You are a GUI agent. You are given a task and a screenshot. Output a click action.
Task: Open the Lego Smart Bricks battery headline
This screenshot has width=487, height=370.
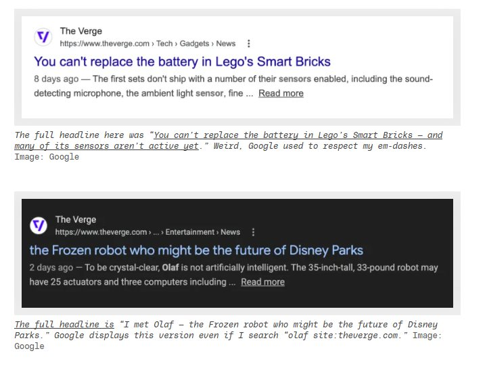[182, 62]
